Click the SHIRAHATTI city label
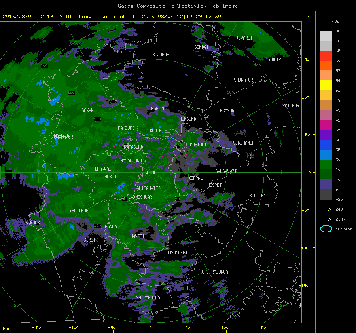 (148, 188)
